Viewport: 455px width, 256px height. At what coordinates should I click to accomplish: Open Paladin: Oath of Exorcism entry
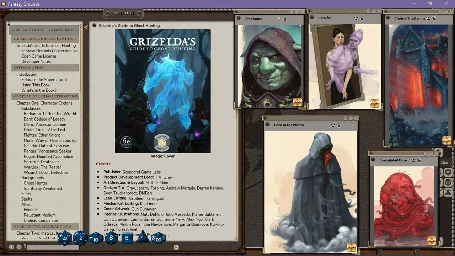tap(46, 146)
